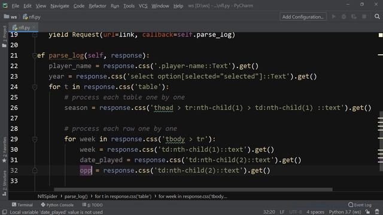
Task: Click the editor vertical scrollbar
Action: (381, 142)
